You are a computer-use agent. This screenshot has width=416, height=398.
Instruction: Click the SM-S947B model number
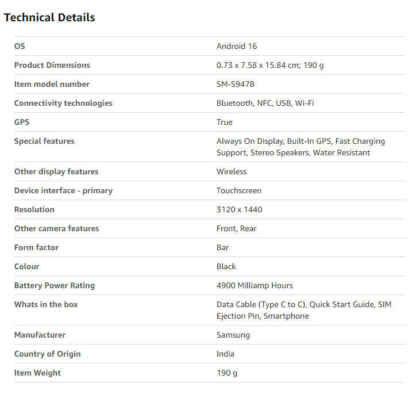pos(236,84)
